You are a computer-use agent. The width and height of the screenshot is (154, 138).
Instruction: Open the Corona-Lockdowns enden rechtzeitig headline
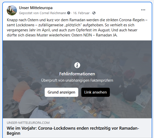point(73,131)
